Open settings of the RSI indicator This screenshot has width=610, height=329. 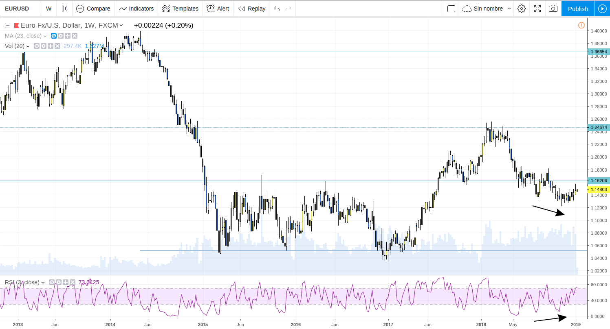pos(58,282)
